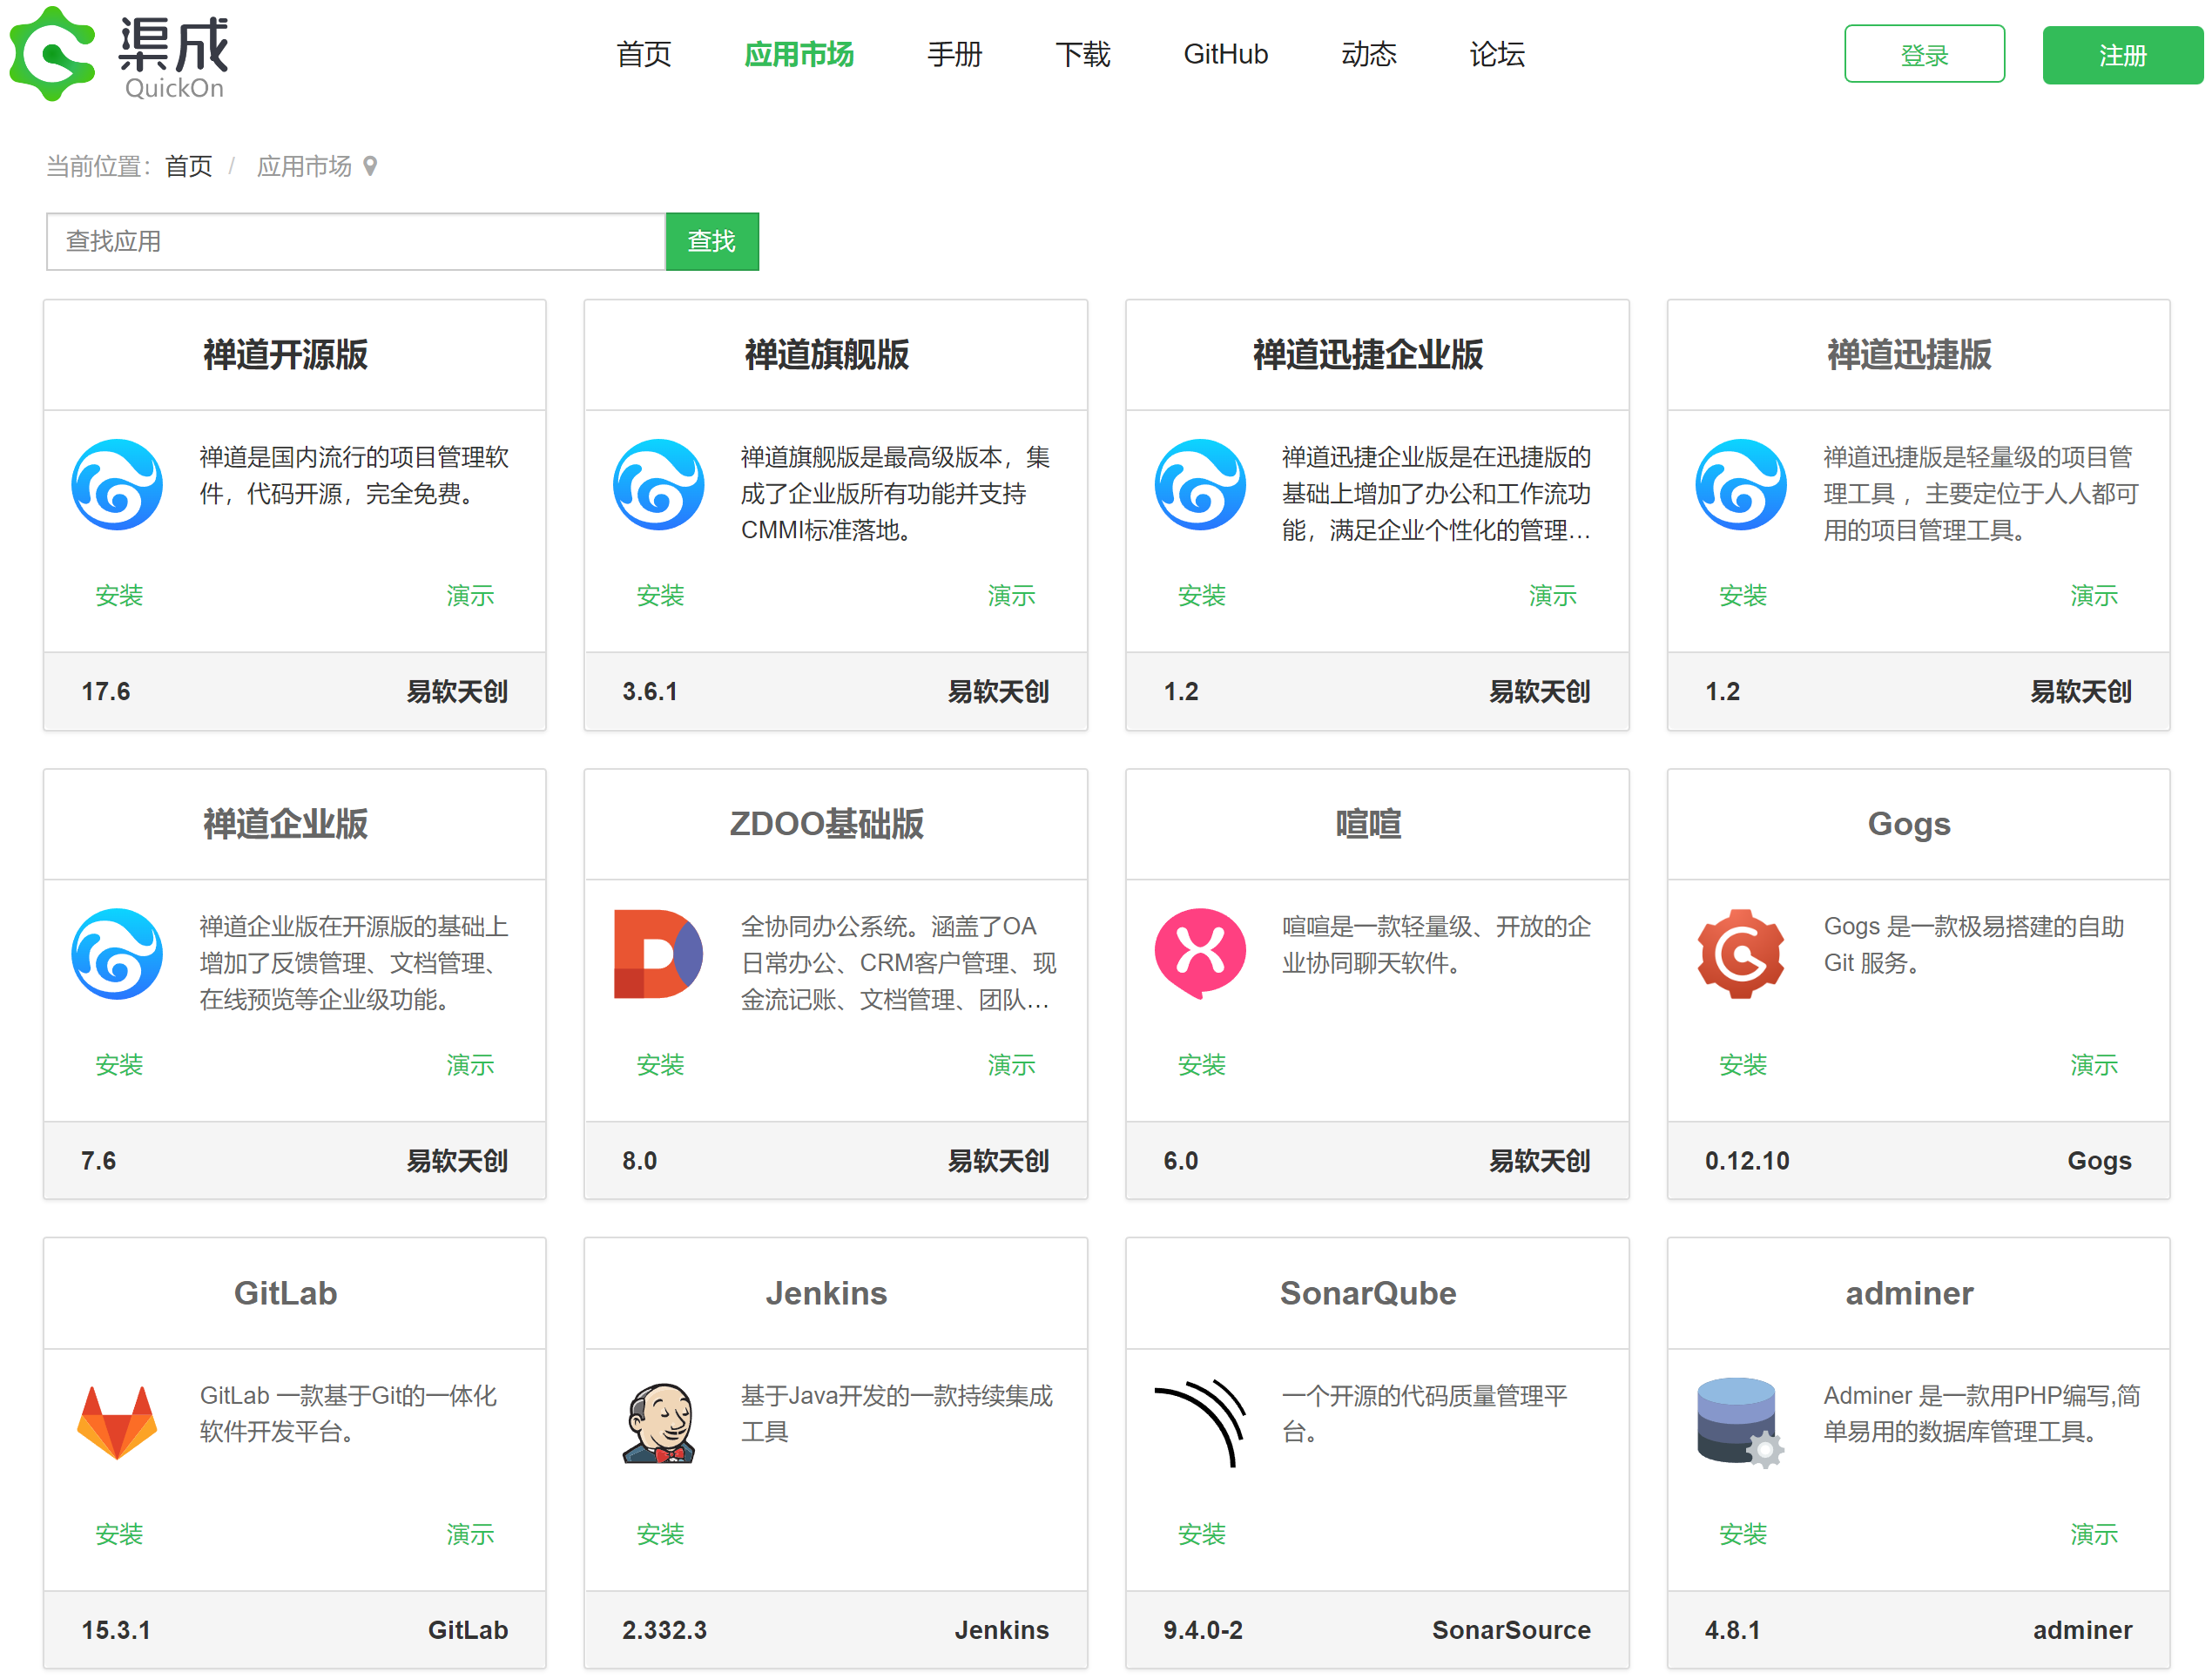
Task: Install GitLab via 安装 link
Action: [119, 1533]
